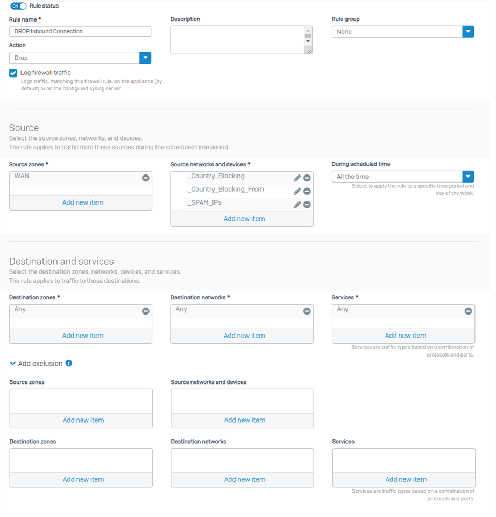Open the Action dropdown showing Drop
Image resolution: width=496 pixels, height=517 pixels.
(81, 58)
